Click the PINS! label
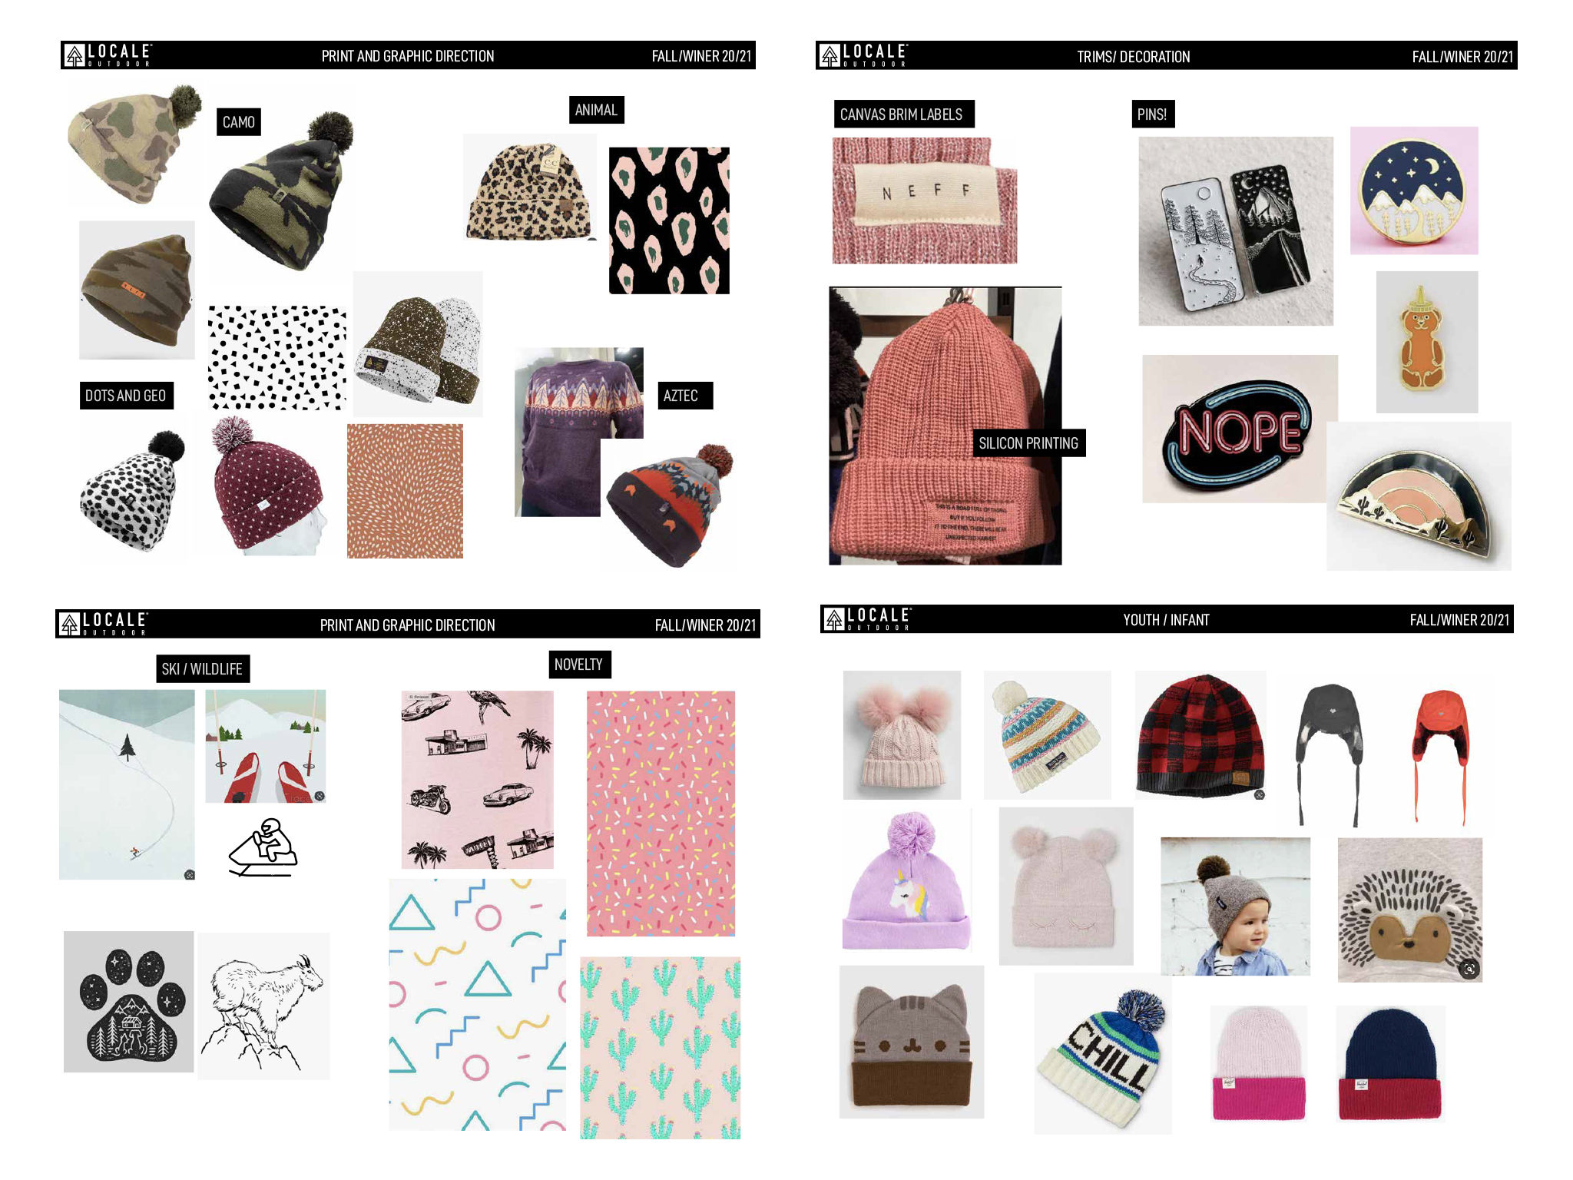Screen dimensions: 1573x1180 pyautogui.click(x=1152, y=114)
